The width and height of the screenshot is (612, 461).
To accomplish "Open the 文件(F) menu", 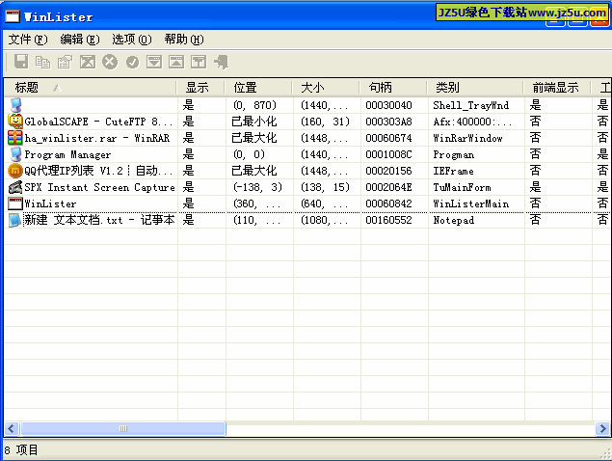I will (28, 40).
